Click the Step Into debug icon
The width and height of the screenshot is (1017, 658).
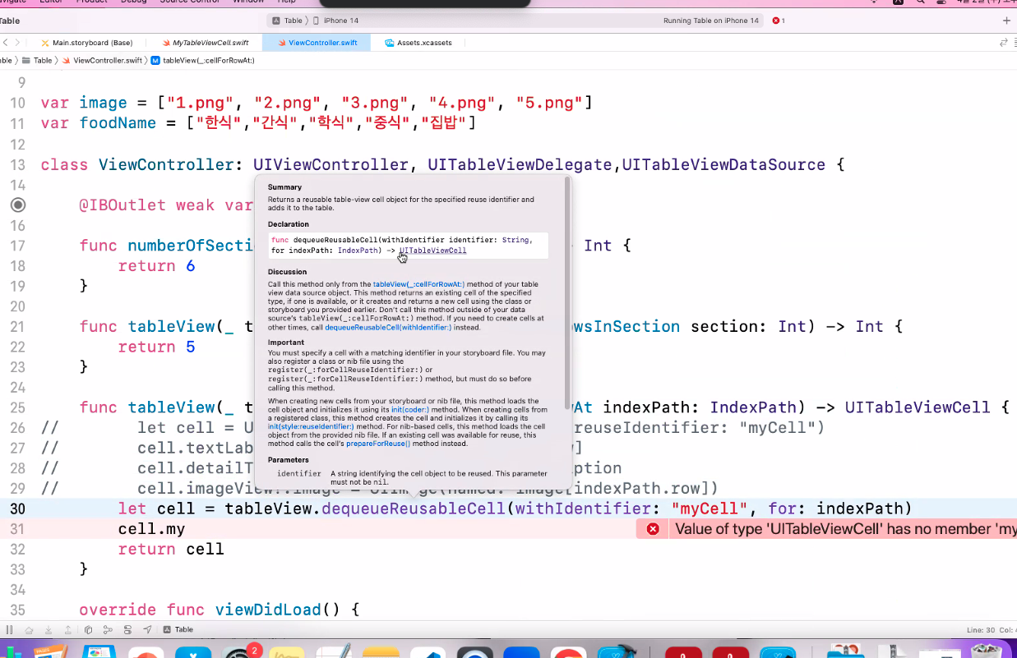point(49,630)
